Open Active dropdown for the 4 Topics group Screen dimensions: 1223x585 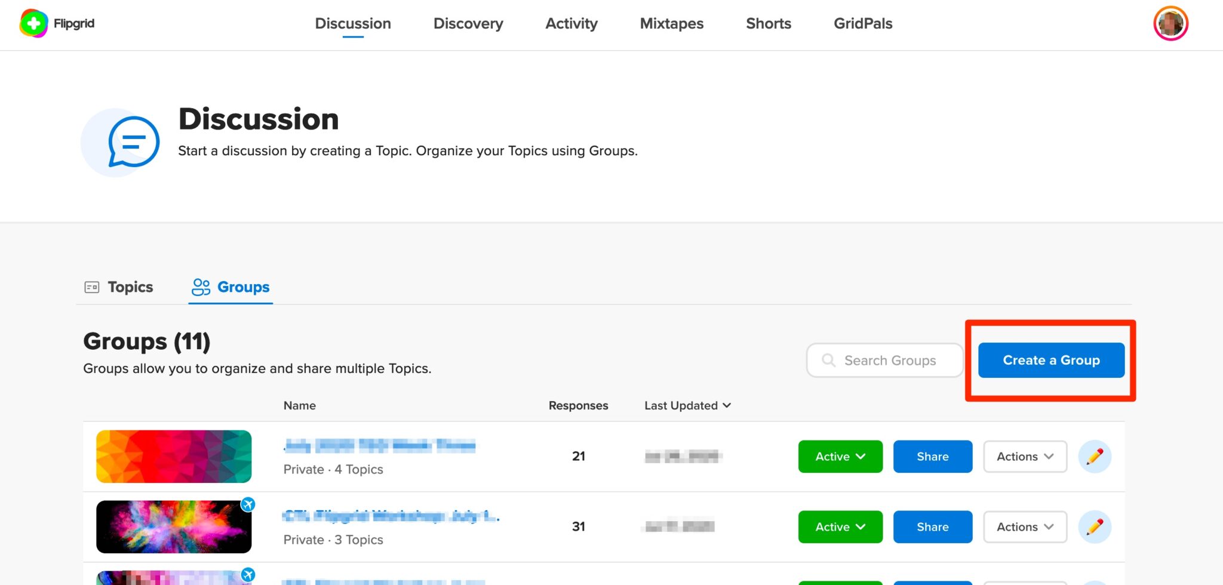pos(840,457)
